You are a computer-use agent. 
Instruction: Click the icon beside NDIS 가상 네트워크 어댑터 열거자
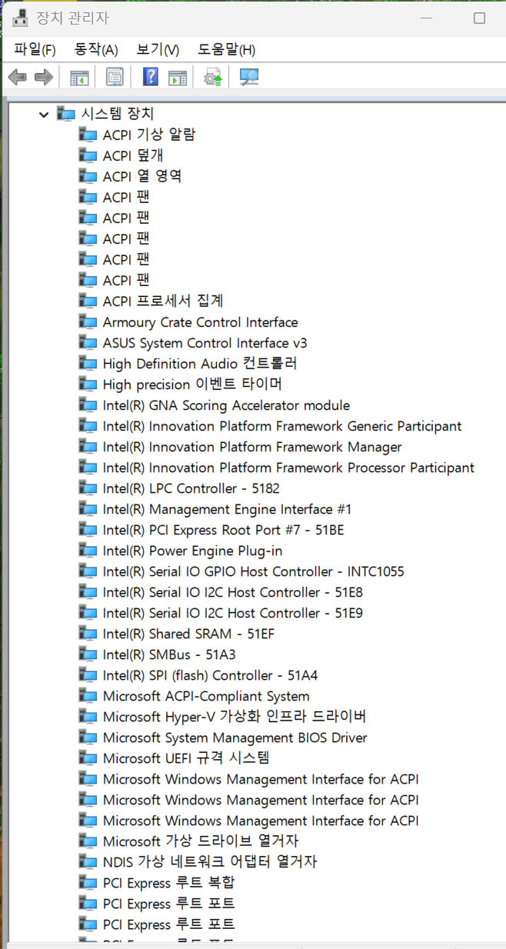[88, 862]
